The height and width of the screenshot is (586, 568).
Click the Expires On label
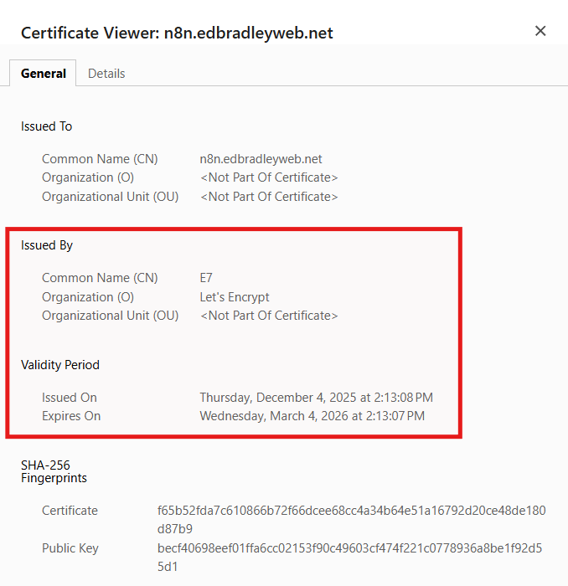tap(71, 416)
